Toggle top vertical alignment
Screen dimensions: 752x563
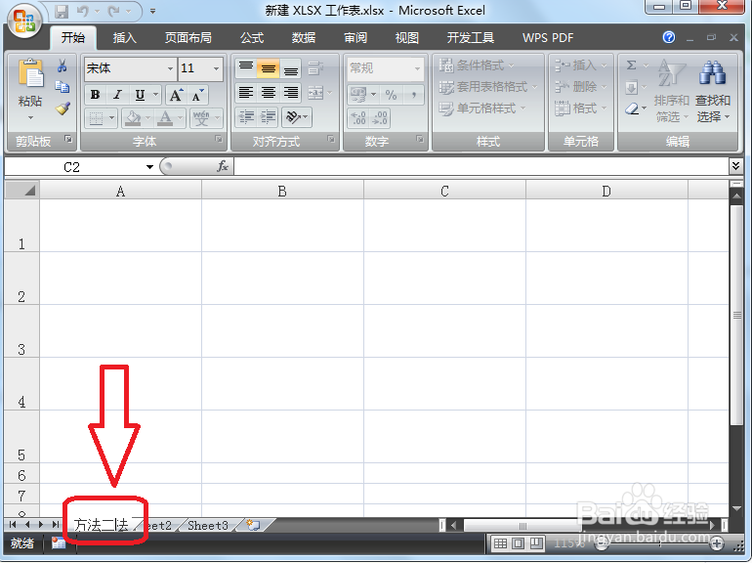(246, 68)
